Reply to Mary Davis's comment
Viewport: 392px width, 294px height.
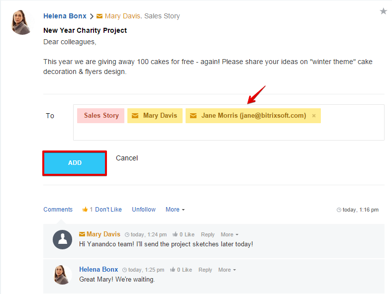[208, 234]
